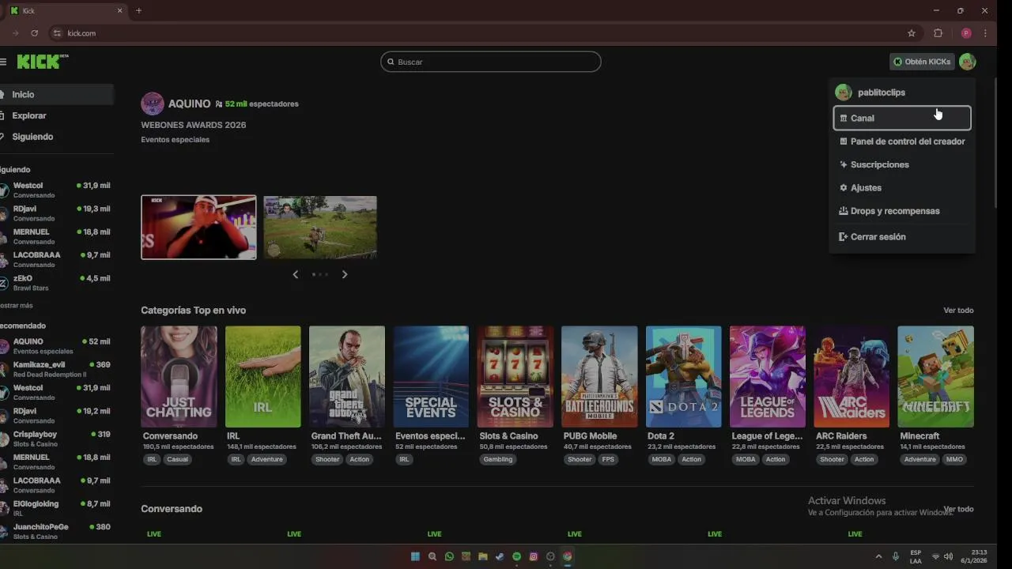Viewport: 1012px width, 569px height.
Task: Open Kamikaze_evil recommended channel
Action: tap(56, 369)
